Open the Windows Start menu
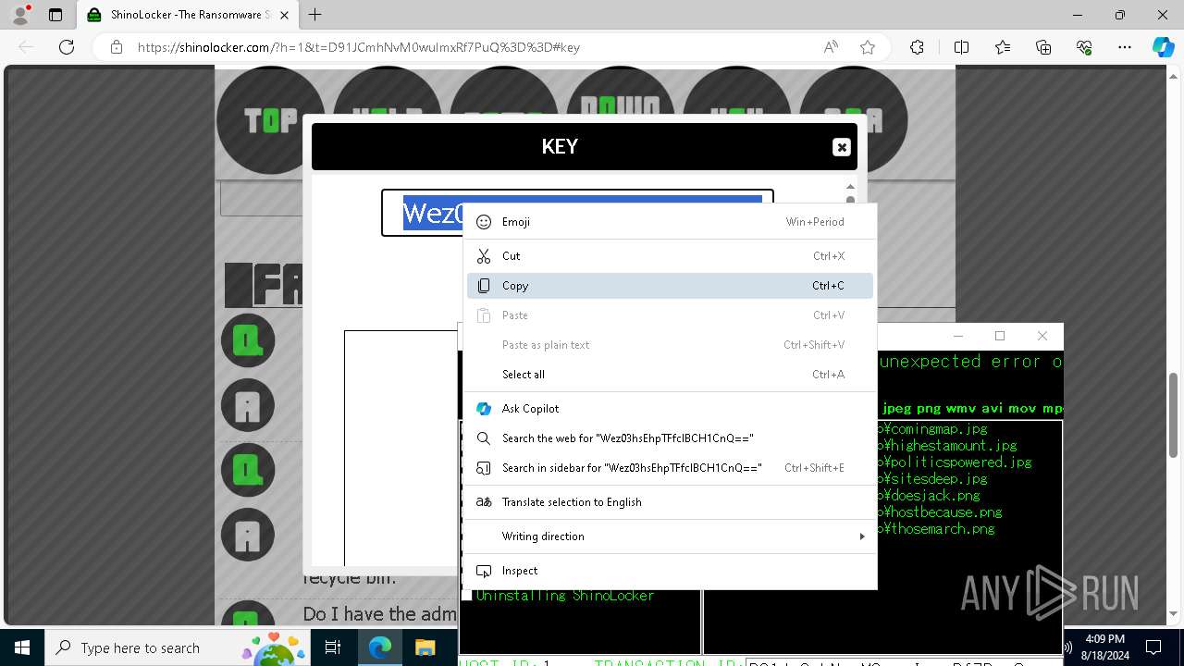Image resolution: width=1184 pixels, height=666 pixels. 21,647
